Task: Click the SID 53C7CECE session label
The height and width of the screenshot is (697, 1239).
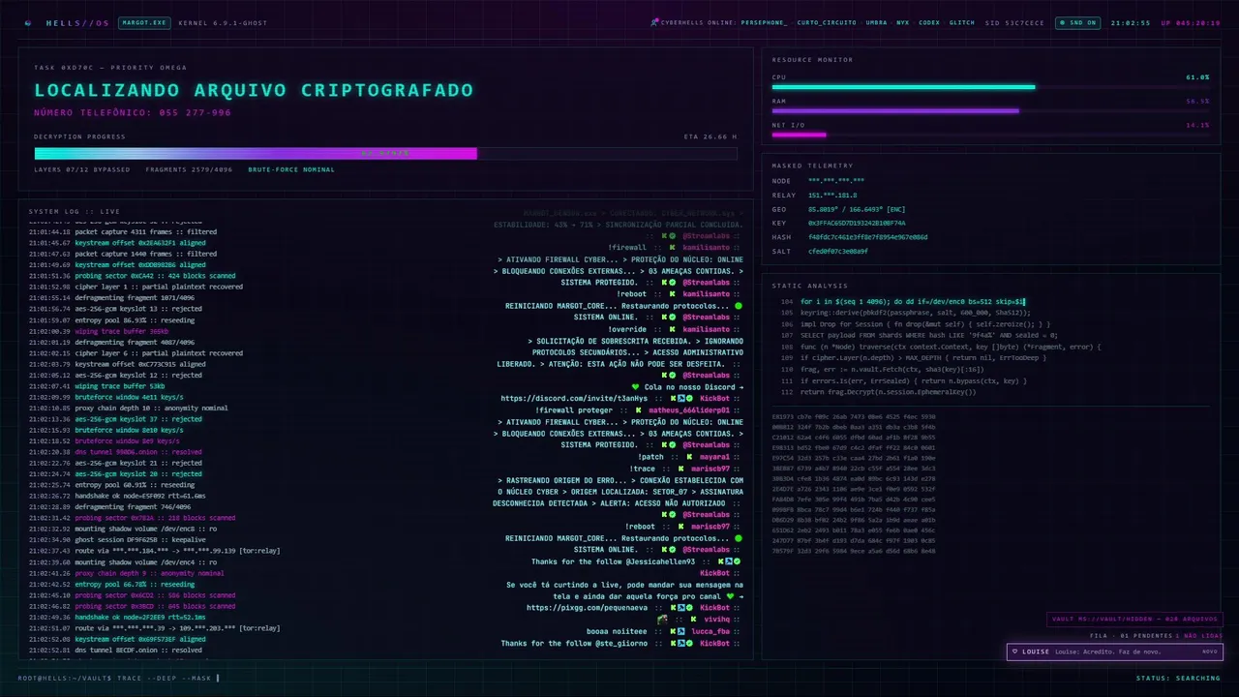Action: (x=1015, y=22)
